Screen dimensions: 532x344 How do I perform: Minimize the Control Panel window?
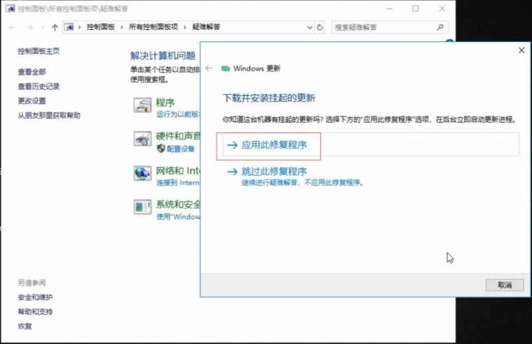[390, 9]
